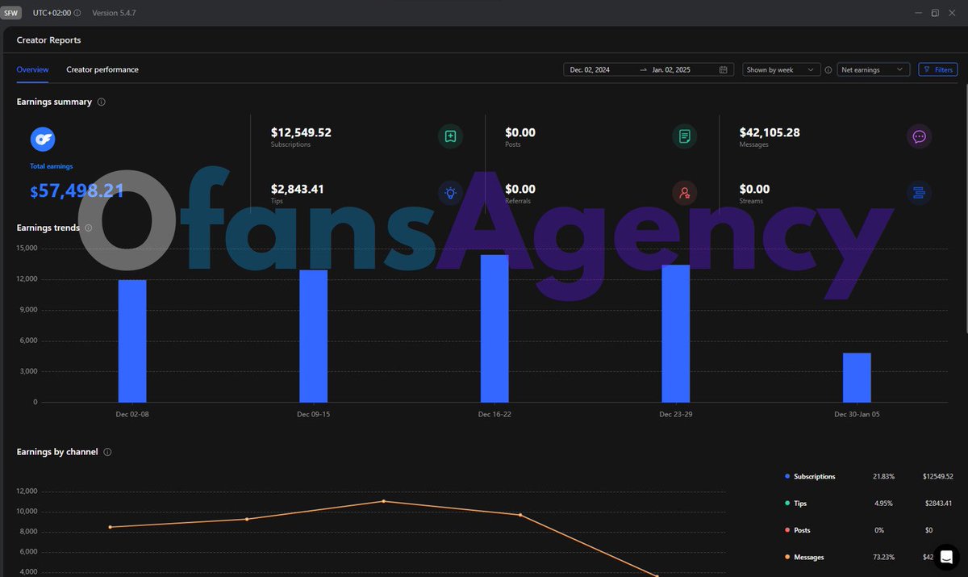This screenshot has width=968, height=577.
Task: Open the date range calendar icon
Action: click(x=724, y=70)
